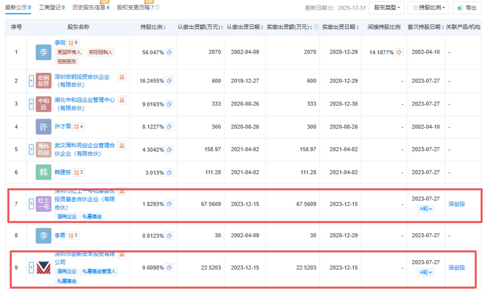Screen dimensions: 487x292
Task: Open pie chart icon beside 1.8293% share
Action: [169, 204]
